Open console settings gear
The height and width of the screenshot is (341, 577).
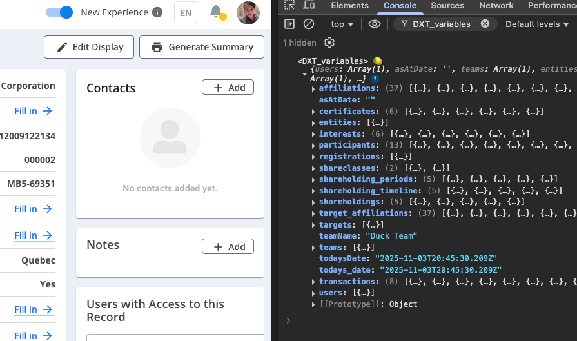[329, 43]
